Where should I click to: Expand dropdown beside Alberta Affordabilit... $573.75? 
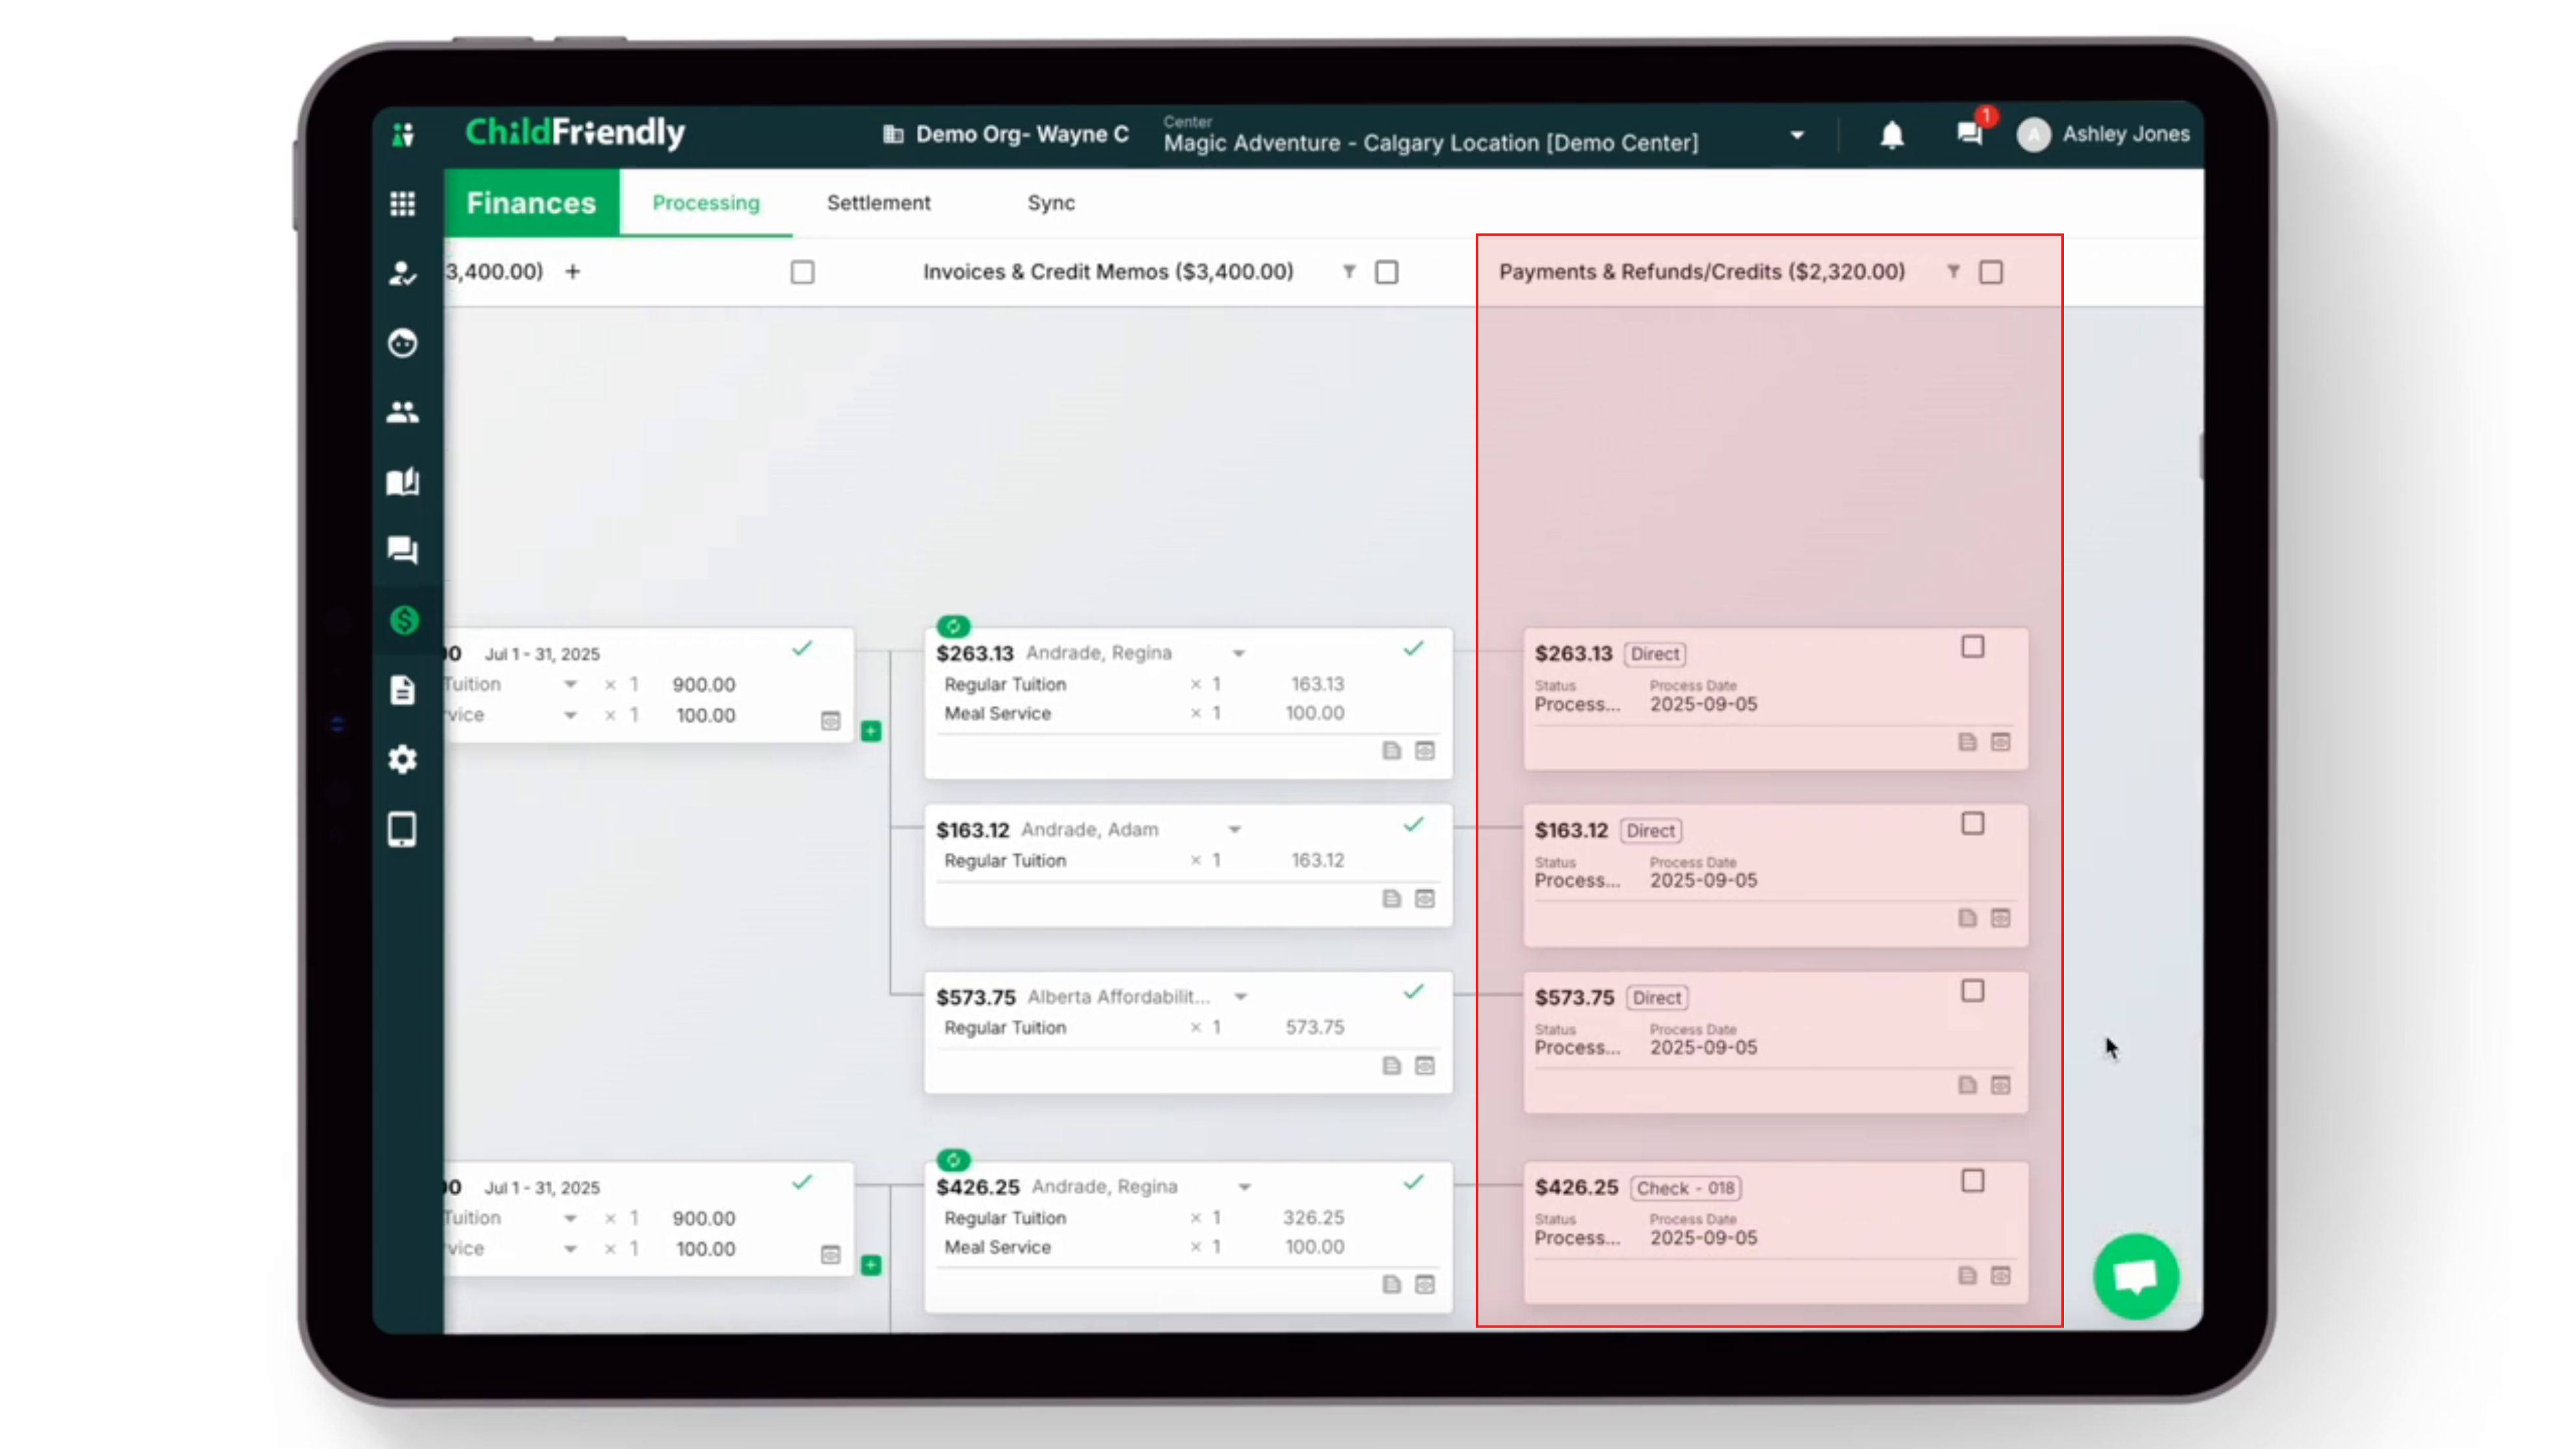point(1240,997)
